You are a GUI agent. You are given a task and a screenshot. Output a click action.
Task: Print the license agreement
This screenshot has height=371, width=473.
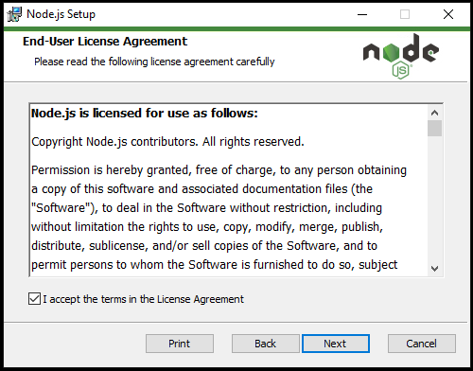click(x=180, y=344)
